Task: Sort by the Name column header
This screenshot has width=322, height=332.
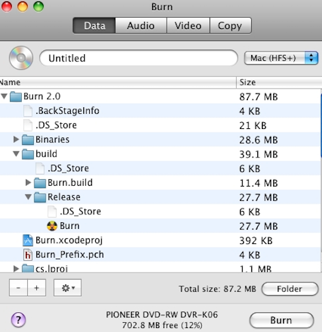Action: (x=118, y=83)
